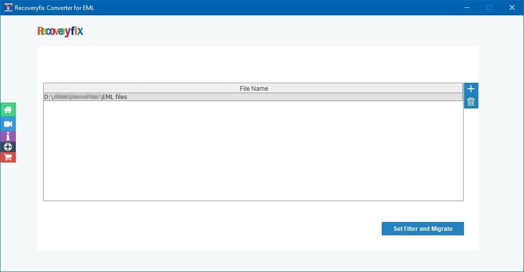The width and height of the screenshot is (524, 272).
Task: Click the green Home sidebar icon
Action: pos(8,109)
